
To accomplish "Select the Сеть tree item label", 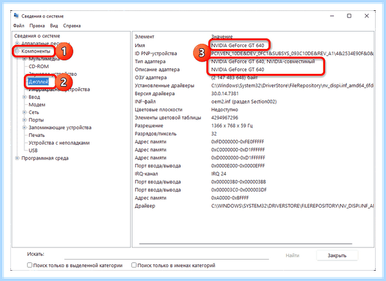I will [x=33, y=112].
